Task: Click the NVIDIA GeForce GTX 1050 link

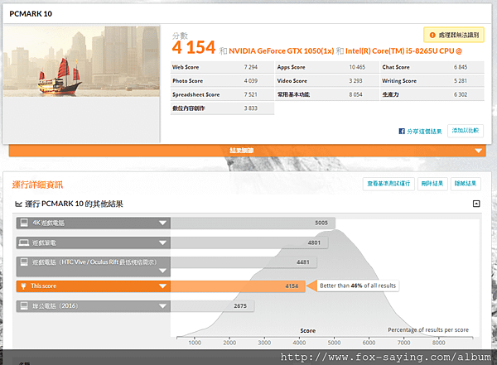Action: pos(281,51)
